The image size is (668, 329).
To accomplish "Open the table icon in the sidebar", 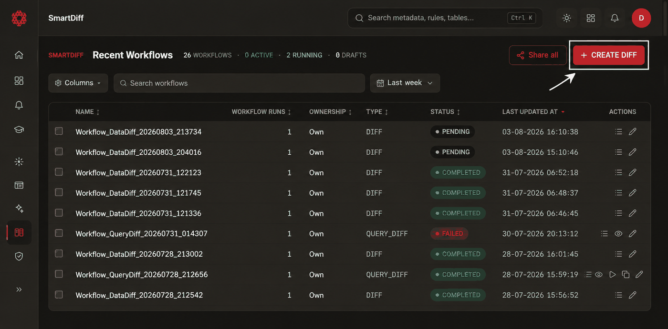I will tap(19, 185).
